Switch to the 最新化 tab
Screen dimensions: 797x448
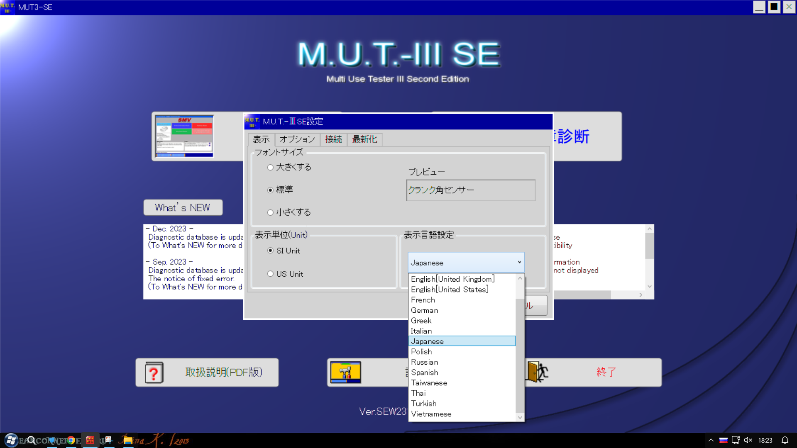(x=364, y=139)
